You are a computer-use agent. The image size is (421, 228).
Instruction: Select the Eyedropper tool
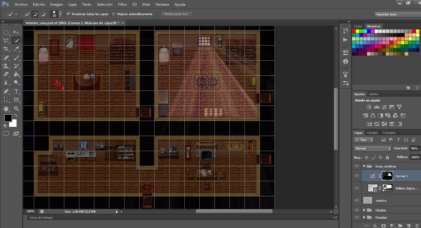click(17, 49)
